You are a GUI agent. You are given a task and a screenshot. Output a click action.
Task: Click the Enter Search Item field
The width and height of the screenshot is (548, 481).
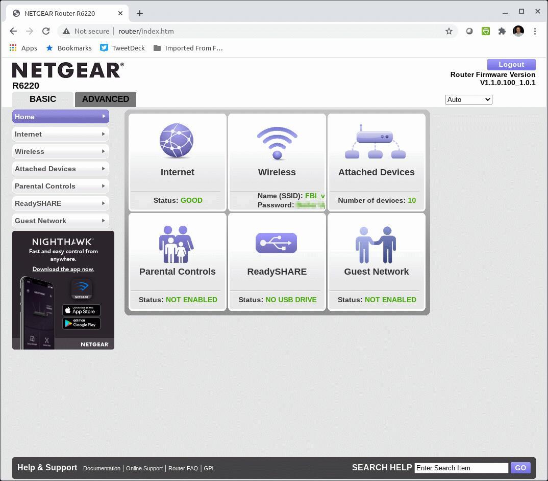pos(461,468)
